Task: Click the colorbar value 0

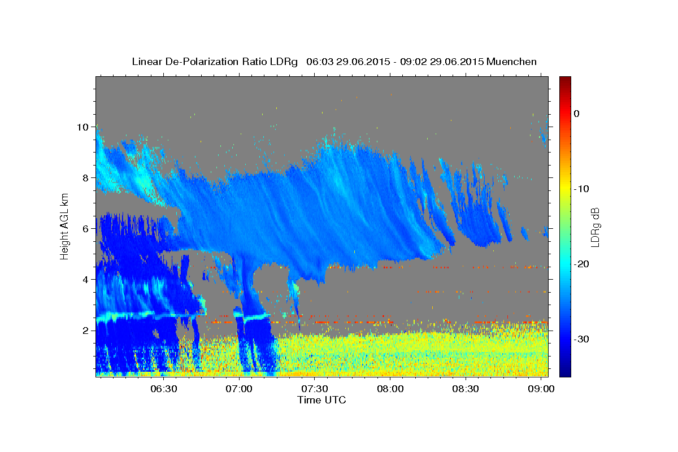Action: (577, 114)
